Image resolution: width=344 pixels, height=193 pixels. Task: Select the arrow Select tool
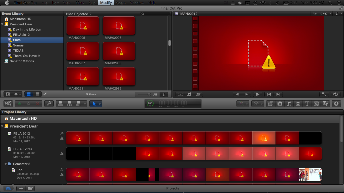coord(94,104)
